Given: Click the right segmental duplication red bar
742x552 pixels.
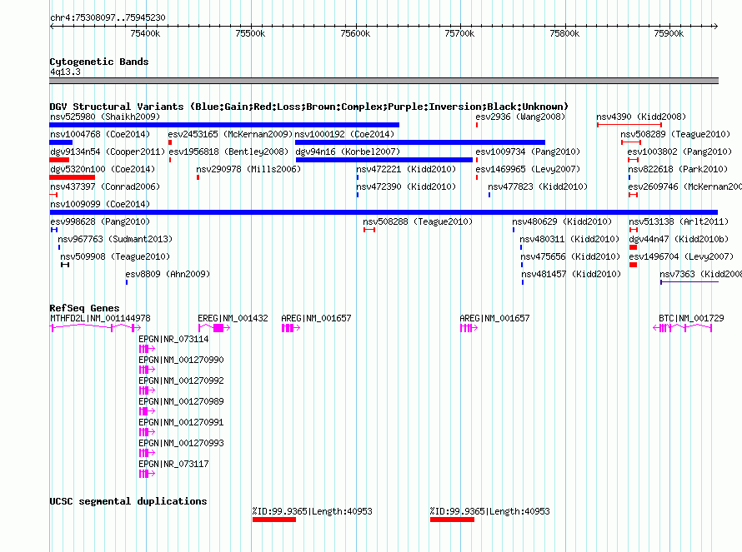Looking at the screenshot, I should click(x=452, y=520).
